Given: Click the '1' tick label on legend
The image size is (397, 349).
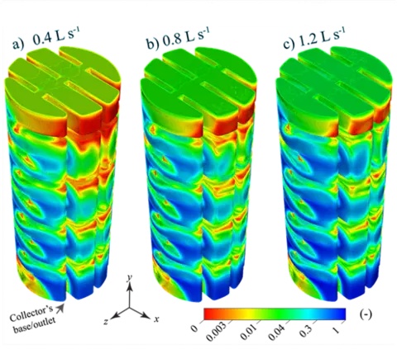Looking at the screenshot, I should pos(336,329).
